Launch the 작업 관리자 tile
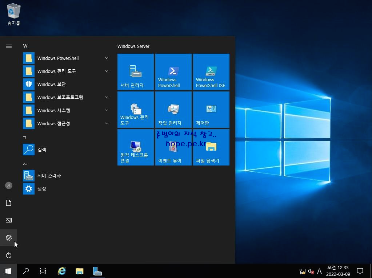This screenshot has height=278, width=372. tap(173, 110)
